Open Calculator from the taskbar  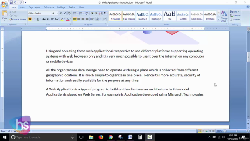click(x=140, y=137)
